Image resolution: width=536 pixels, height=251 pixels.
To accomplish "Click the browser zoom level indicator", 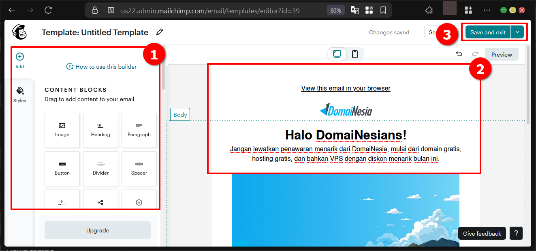I will tap(335, 10).
